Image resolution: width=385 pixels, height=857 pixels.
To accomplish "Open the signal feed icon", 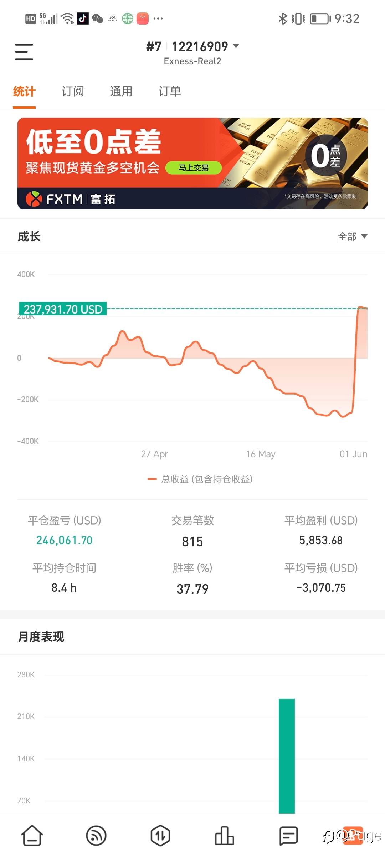I will (96, 836).
